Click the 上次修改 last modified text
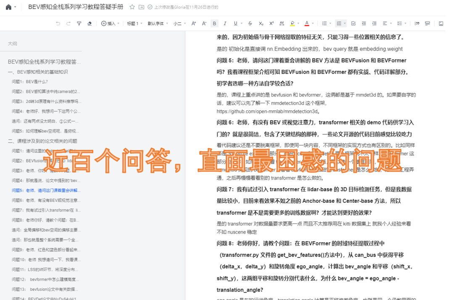This screenshot has height=300, width=454. (x=186, y=7)
